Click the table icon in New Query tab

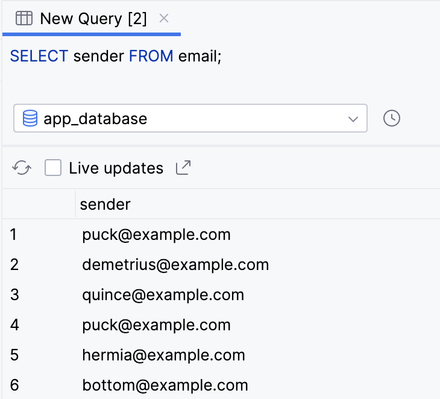click(x=24, y=19)
